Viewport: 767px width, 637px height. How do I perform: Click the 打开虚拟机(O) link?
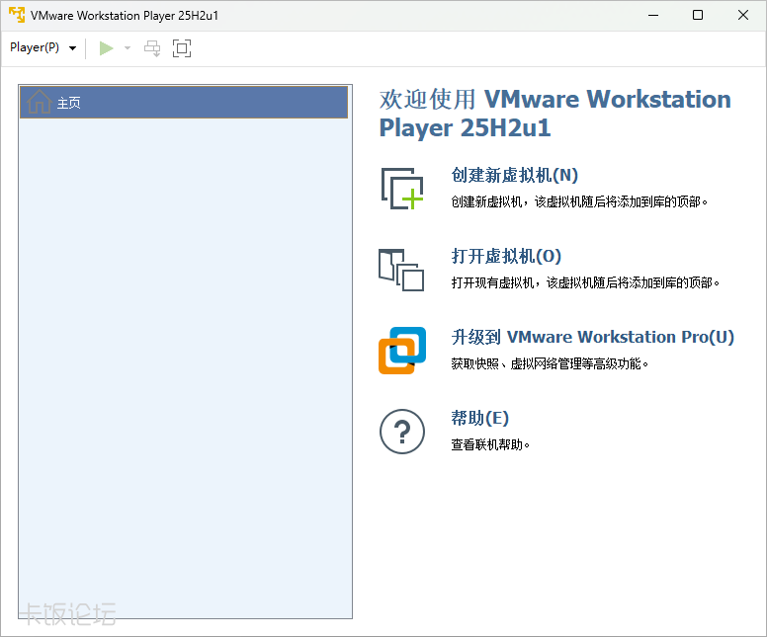506,256
